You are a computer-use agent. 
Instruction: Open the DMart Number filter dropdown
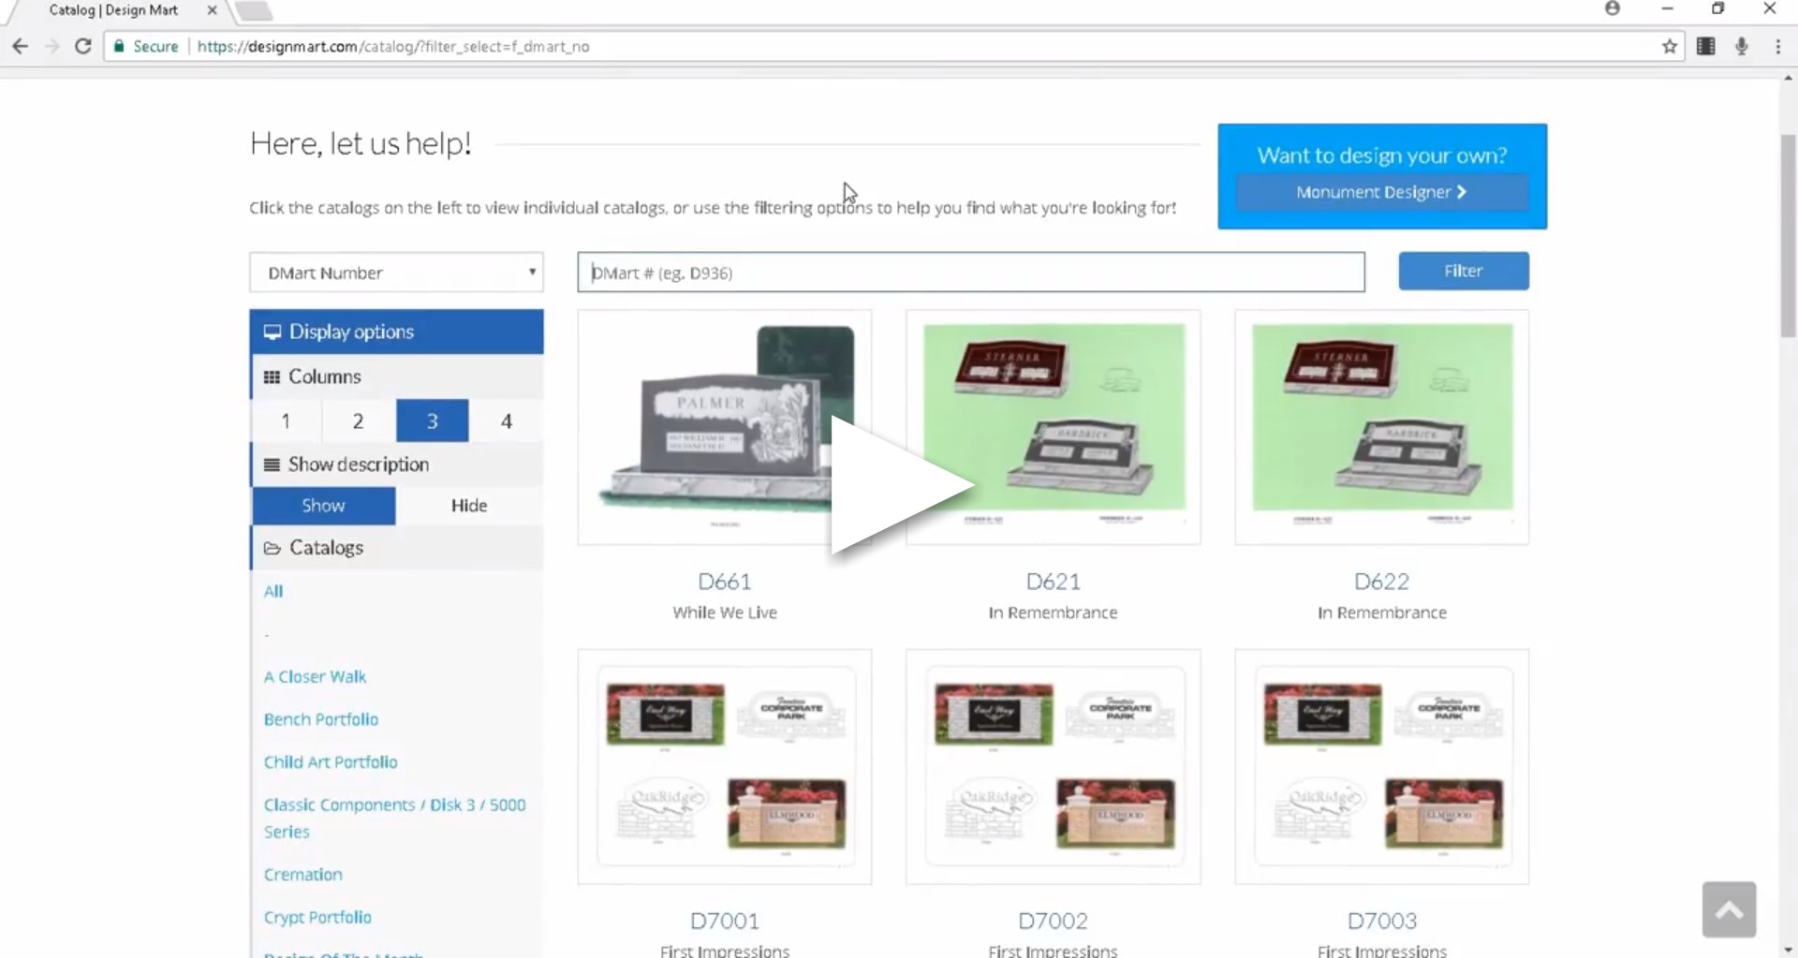pyautogui.click(x=396, y=273)
